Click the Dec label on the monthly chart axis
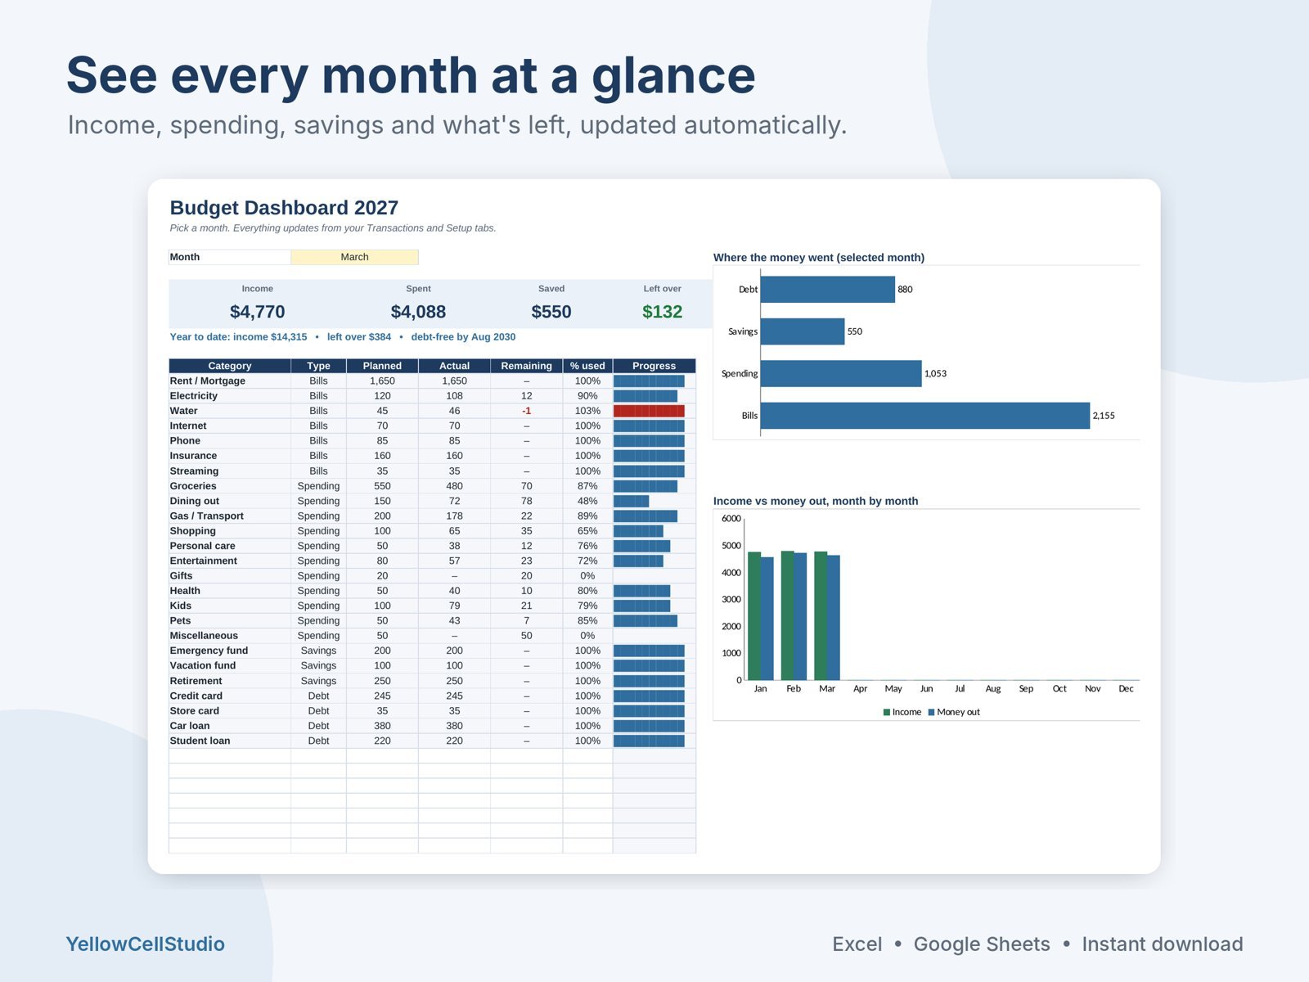 [1126, 689]
